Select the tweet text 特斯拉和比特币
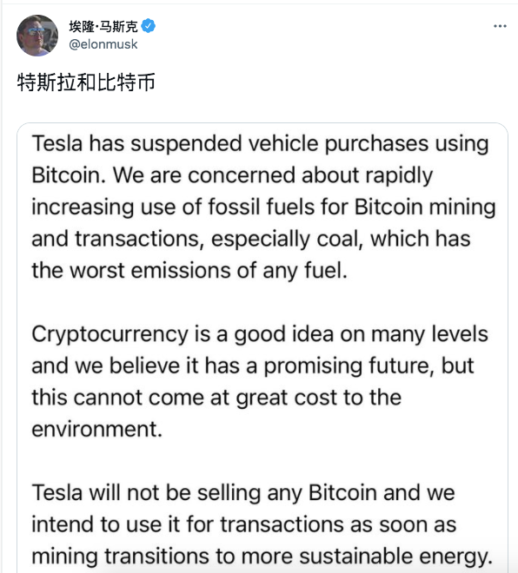Image resolution: width=518 pixels, height=573 pixels. [86, 82]
